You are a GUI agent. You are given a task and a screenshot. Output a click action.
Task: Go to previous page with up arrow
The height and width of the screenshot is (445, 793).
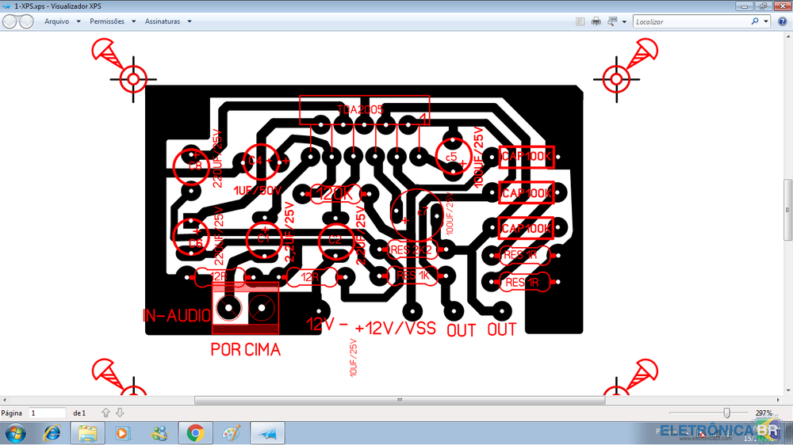(x=105, y=413)
